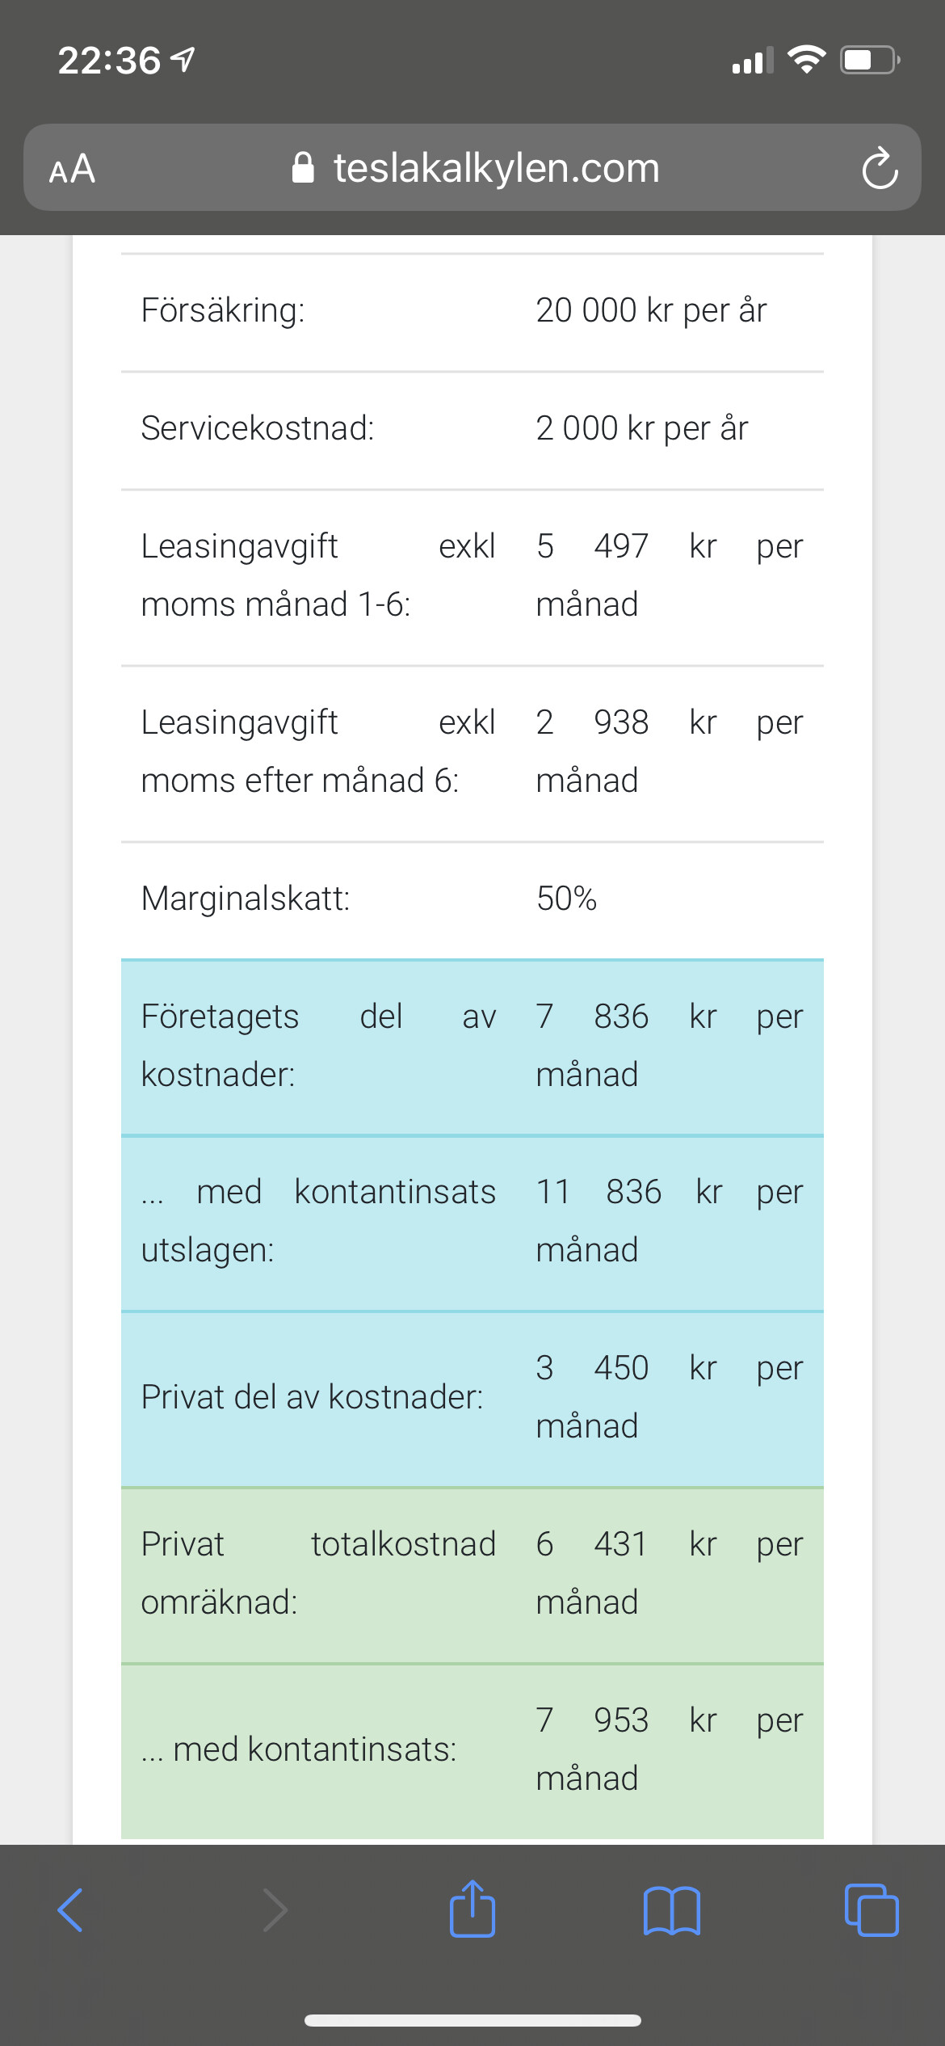The height and width of the screenshot is (2046, 945).
Task: Tap the Försäkring row label
Action: pos(223,310)
